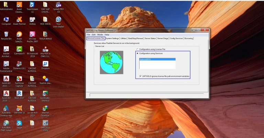
Task: Open Adobe Acrobat desktop shortcut
Action: point(6,51)
